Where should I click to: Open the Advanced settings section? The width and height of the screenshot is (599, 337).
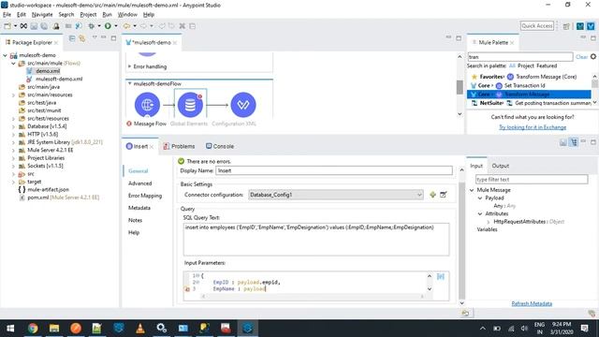pos(139,183)
